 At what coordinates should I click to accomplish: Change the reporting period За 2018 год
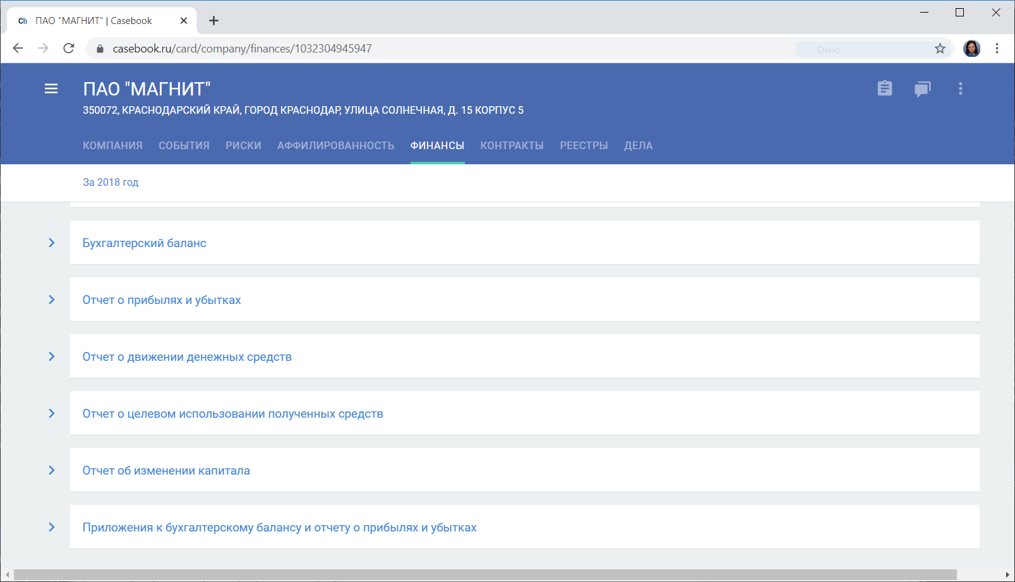click(x=111, y=183)
